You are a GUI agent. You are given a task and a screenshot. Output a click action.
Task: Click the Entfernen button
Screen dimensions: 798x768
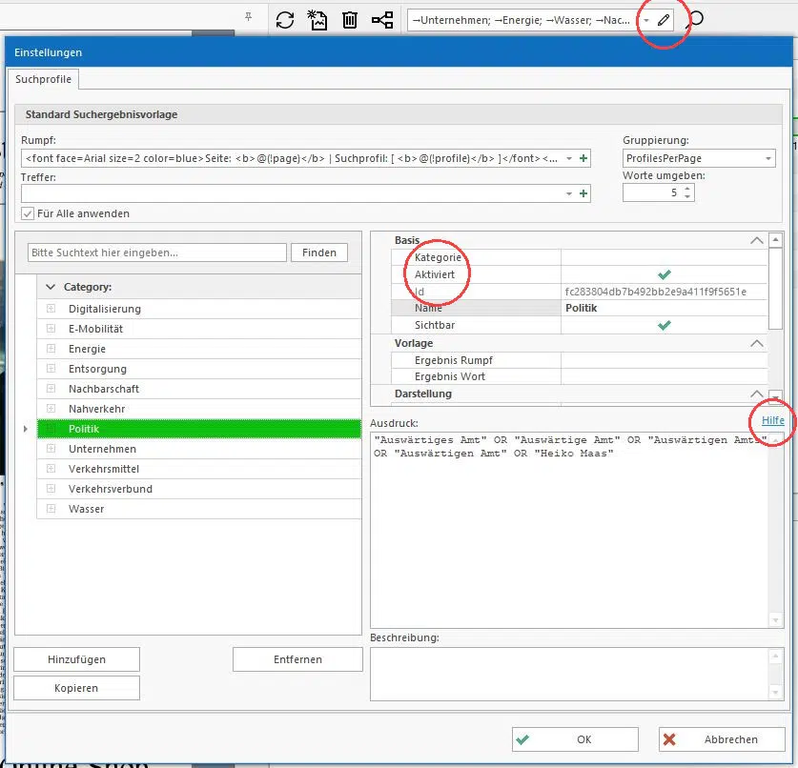point(297,659)
